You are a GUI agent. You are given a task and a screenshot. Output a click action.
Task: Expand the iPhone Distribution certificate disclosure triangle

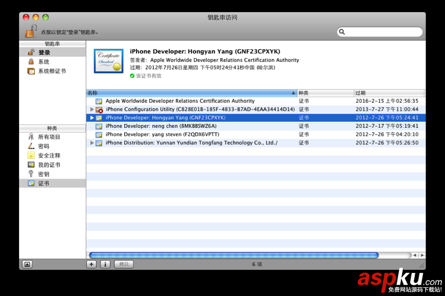tap(92, 142)
